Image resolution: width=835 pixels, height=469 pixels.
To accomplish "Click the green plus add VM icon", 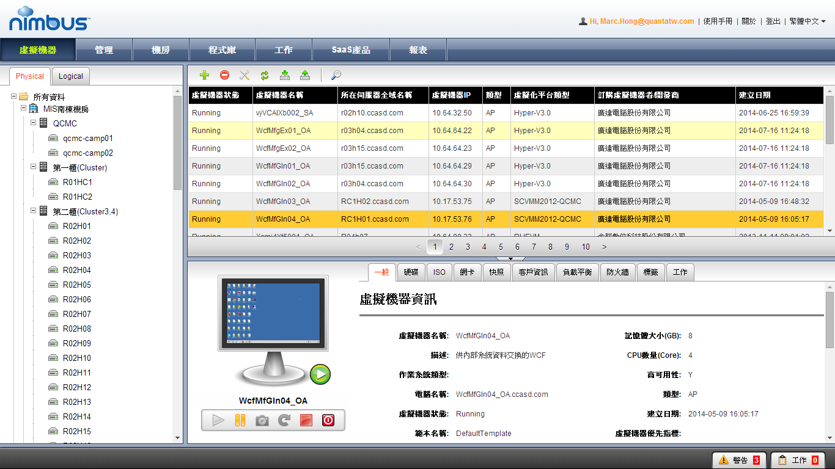I will (x=205, y=75).
